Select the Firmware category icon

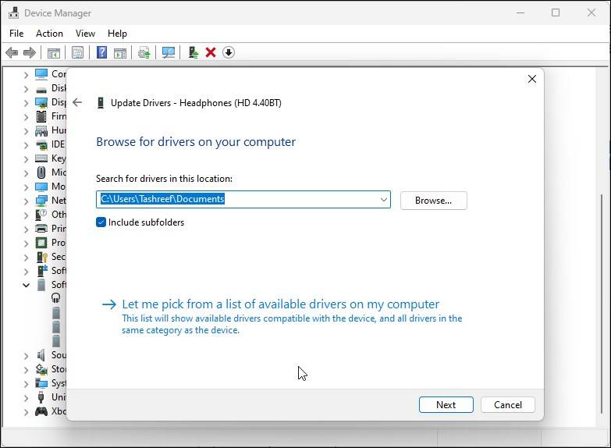click(41, 116)
